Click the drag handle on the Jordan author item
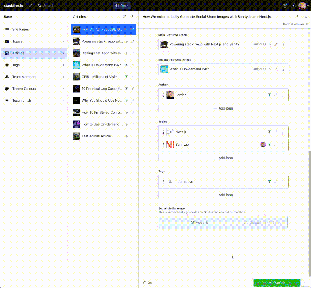311x288 pixels. (163, 95)
